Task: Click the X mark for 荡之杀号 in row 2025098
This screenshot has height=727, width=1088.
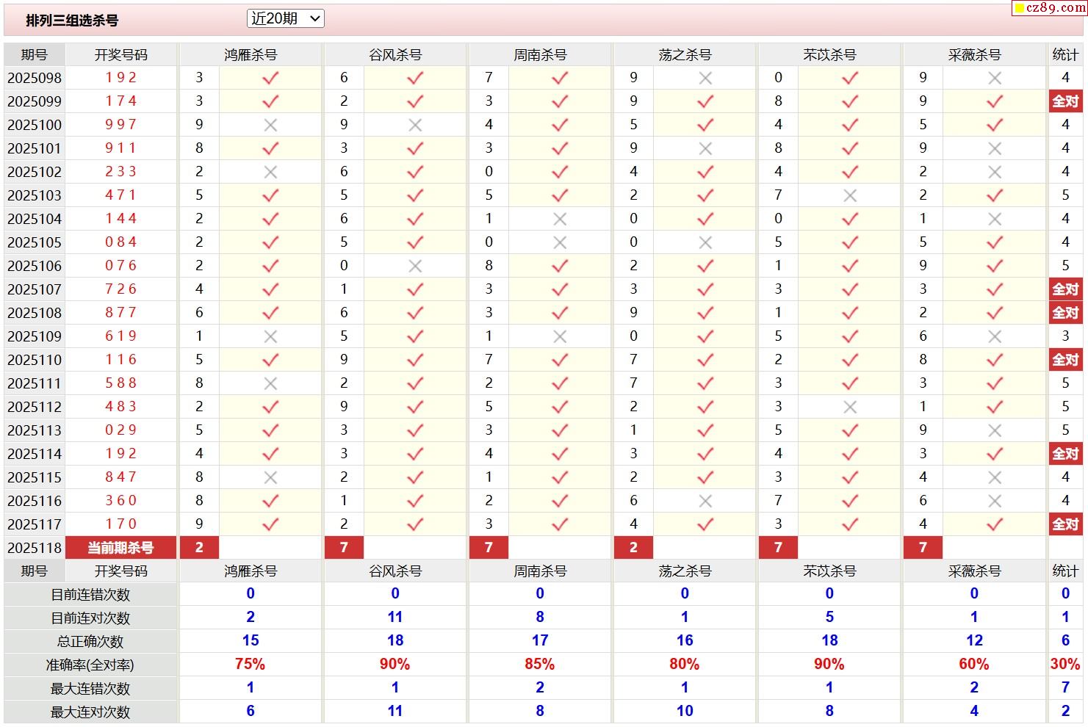Action: coord(705,78)
